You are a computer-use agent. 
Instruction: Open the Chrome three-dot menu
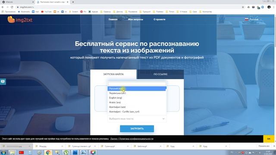[274, 7]
